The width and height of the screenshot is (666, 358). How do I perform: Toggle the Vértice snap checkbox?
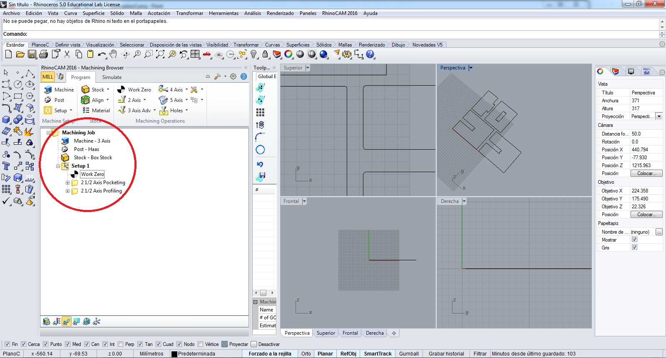201,344
